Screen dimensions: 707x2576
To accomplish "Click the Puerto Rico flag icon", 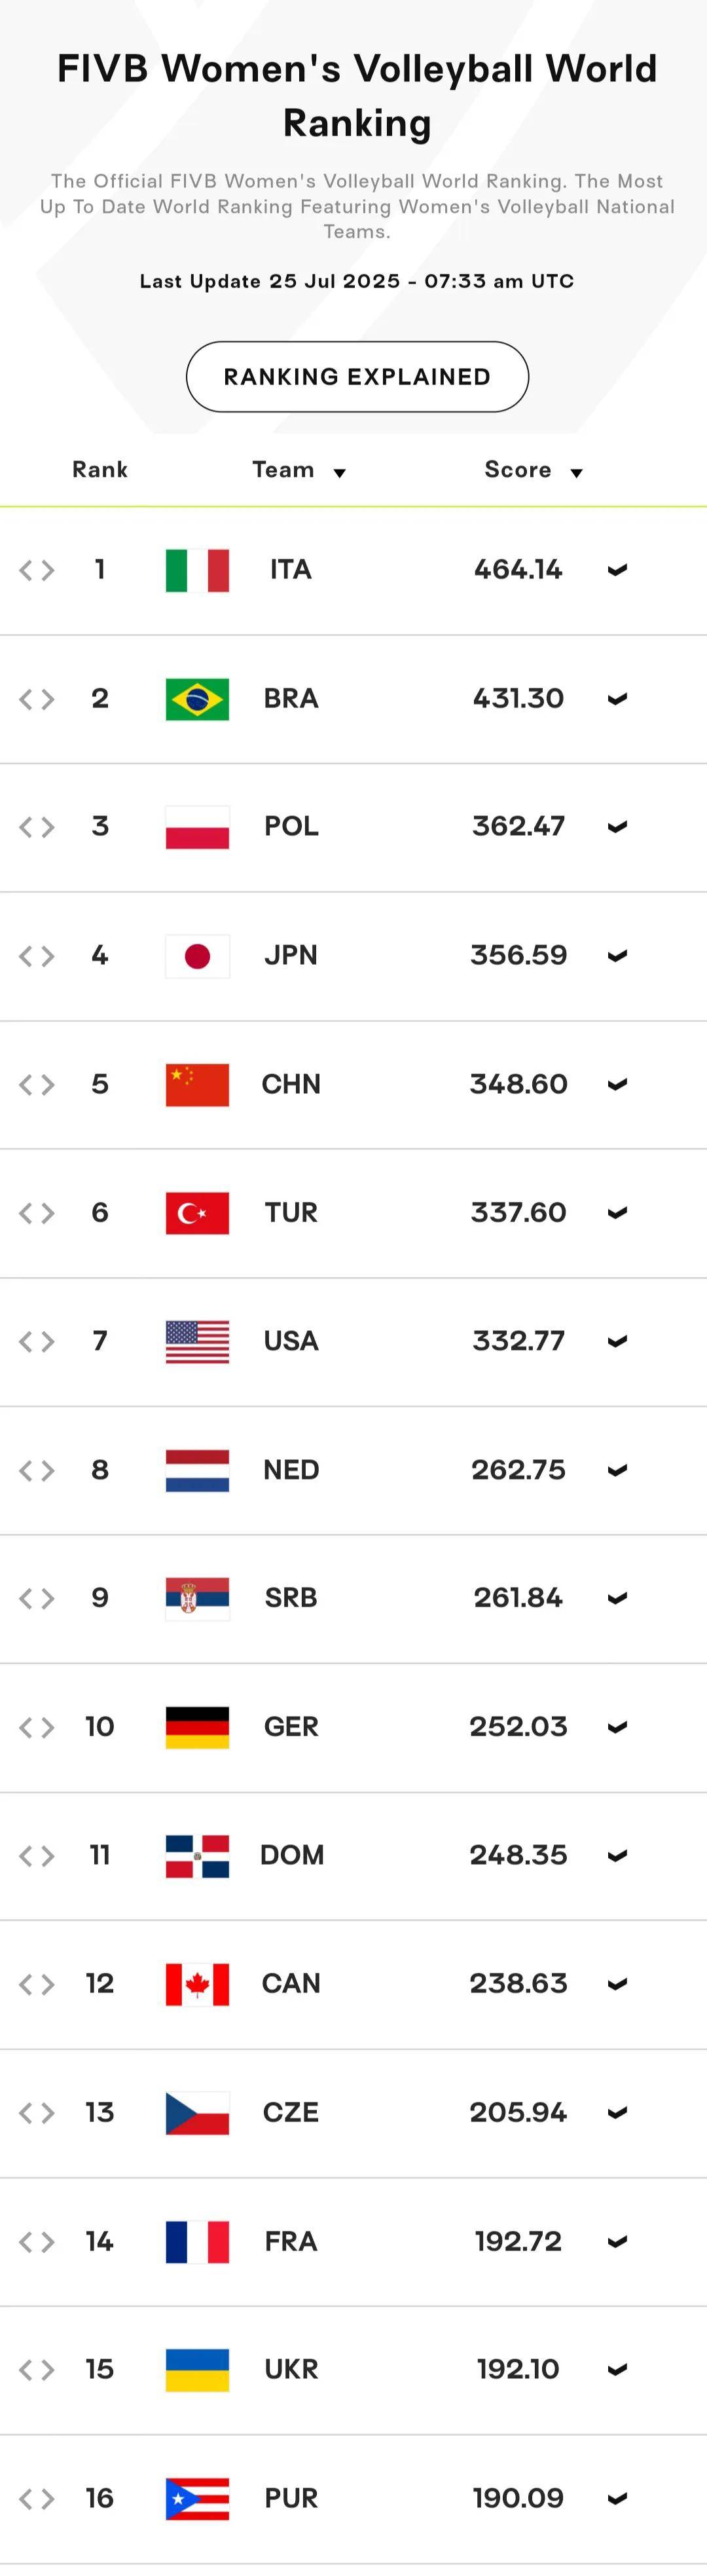I will click(197, 2499).
